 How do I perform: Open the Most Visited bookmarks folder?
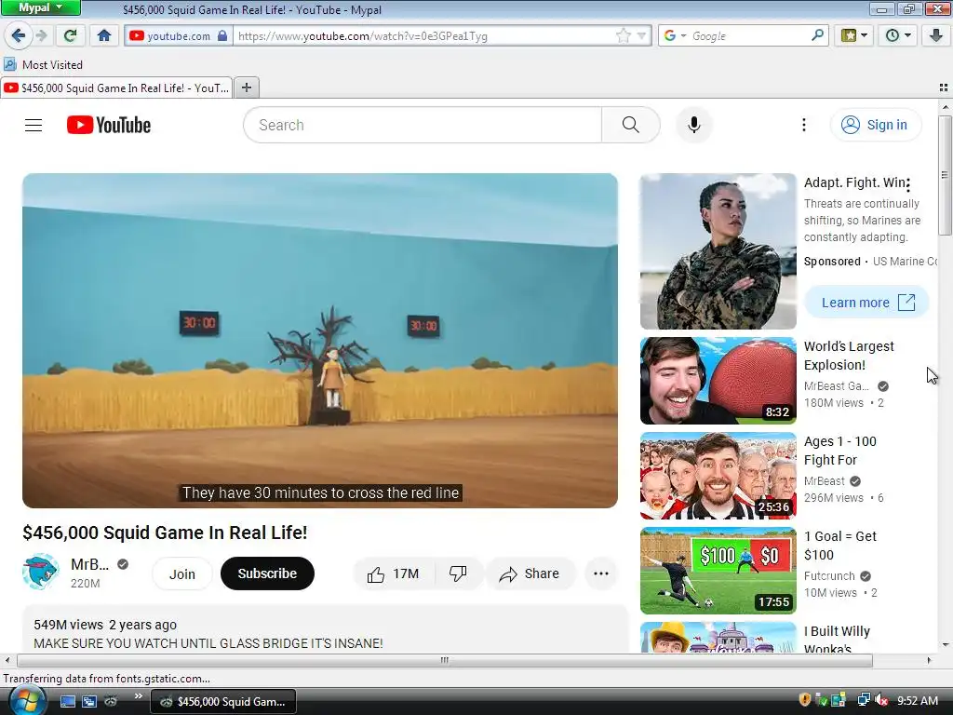tap(43, 64)
